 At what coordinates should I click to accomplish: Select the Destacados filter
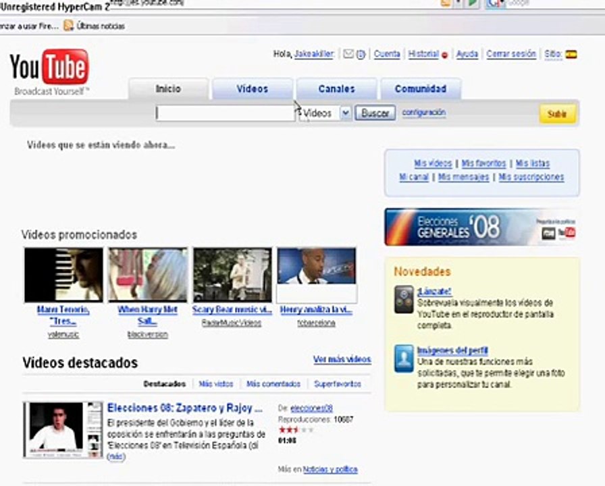(165, 384)
